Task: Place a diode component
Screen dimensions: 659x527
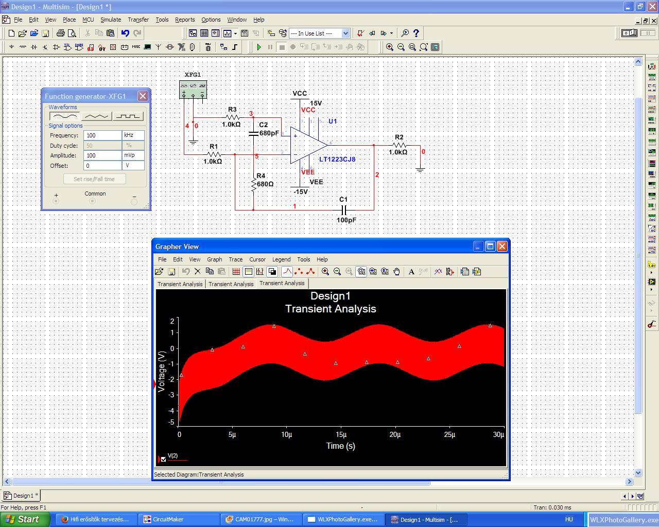Action: [34, 47]
